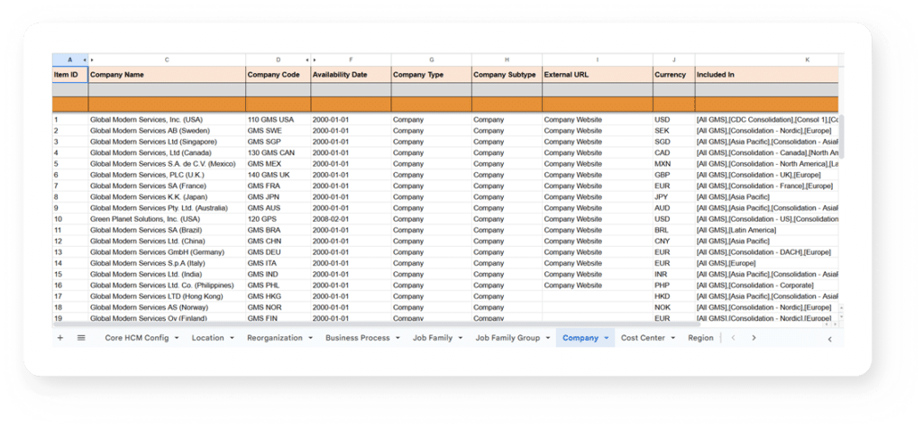
Task: Unhide column B using arrow beside column C
Action: point(92,60)
